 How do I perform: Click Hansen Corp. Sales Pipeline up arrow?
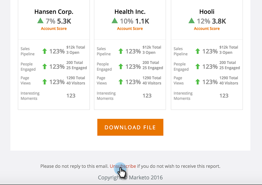coord(45,51)
